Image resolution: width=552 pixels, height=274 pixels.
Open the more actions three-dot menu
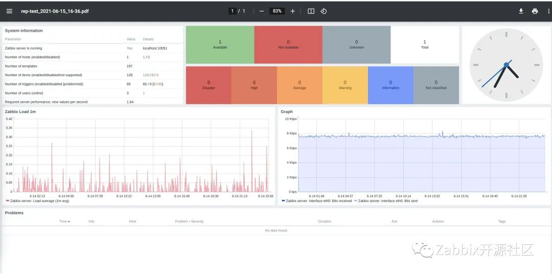tap(549, 11)
